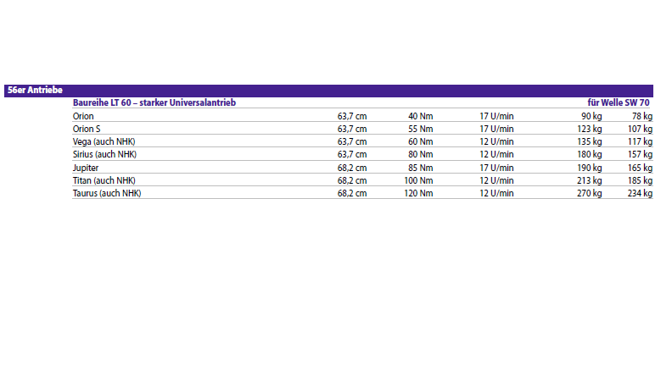Viewport: 672px width, 381px height.
Task: Select the 'Orion' row name
Action: pyautogui.click(x=83, y=116)
